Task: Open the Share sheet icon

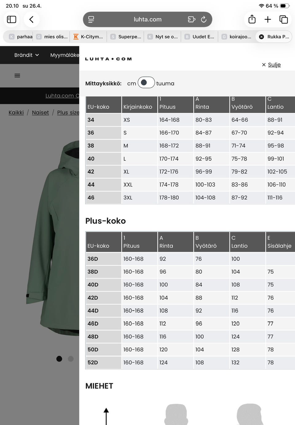Action: (x=252, y=19)
